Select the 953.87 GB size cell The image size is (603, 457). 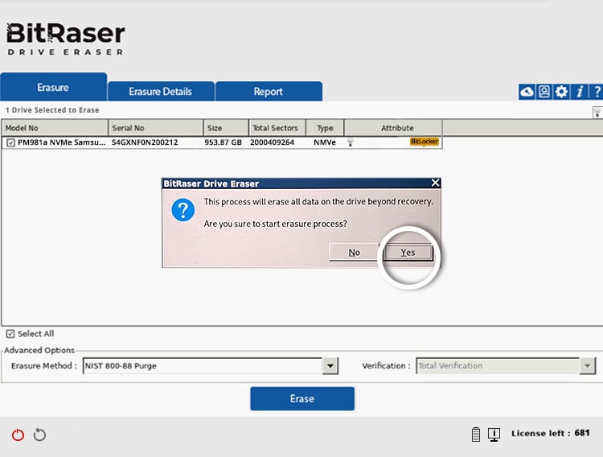point(223,142)
